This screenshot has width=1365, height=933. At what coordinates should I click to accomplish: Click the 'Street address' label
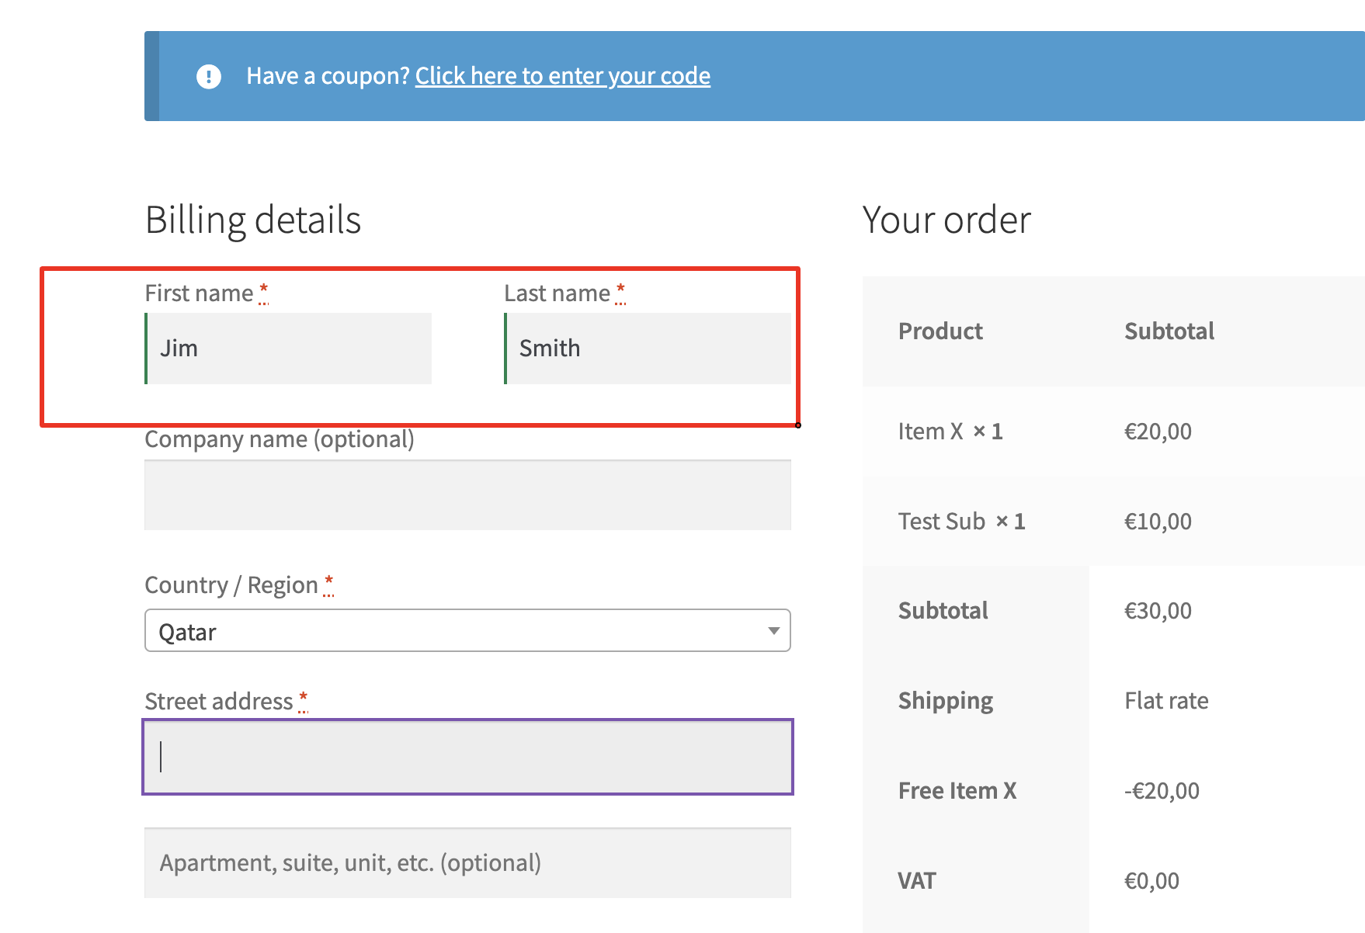[219, 702]
